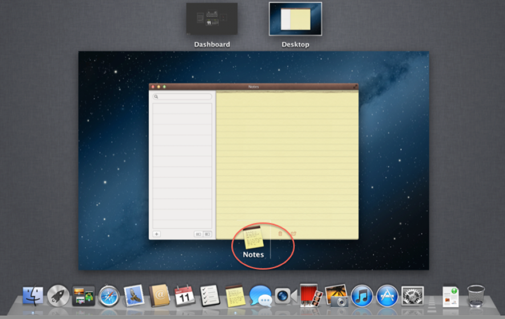This screenshot has height=319, width=505.
Task: Open Notes from the Dock
Action: (235, 296)
